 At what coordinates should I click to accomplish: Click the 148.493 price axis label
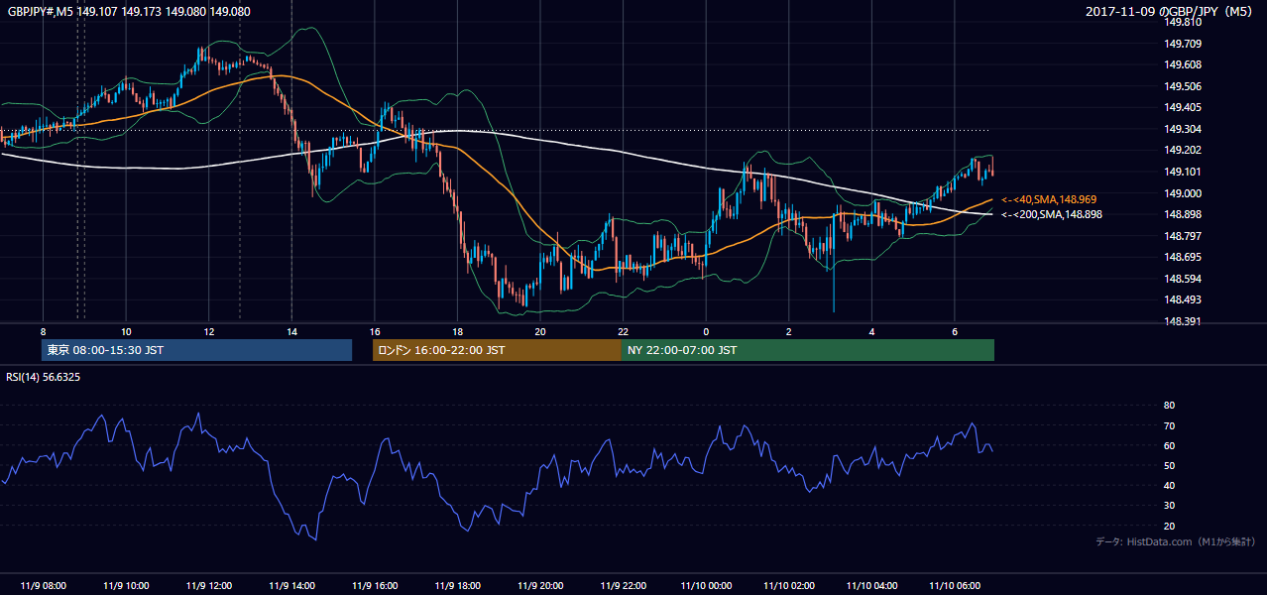1184,299
